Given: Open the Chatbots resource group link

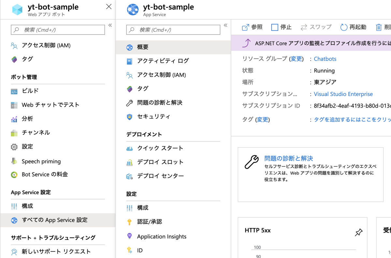Looking at the screenshot, I should point(325,59).
